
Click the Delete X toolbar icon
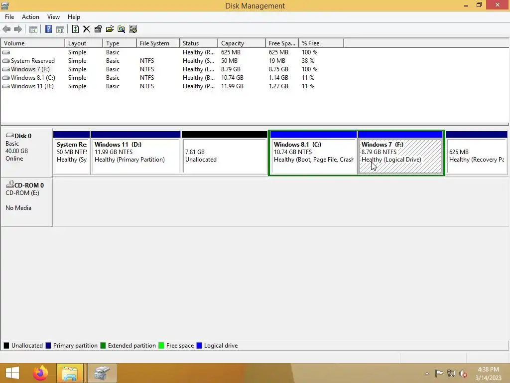pos(87,29)
